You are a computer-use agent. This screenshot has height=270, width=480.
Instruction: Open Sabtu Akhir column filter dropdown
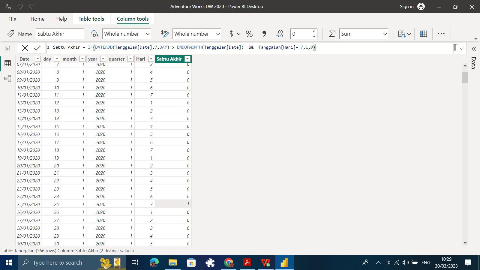pyautogui.click(x=187, y=59)
